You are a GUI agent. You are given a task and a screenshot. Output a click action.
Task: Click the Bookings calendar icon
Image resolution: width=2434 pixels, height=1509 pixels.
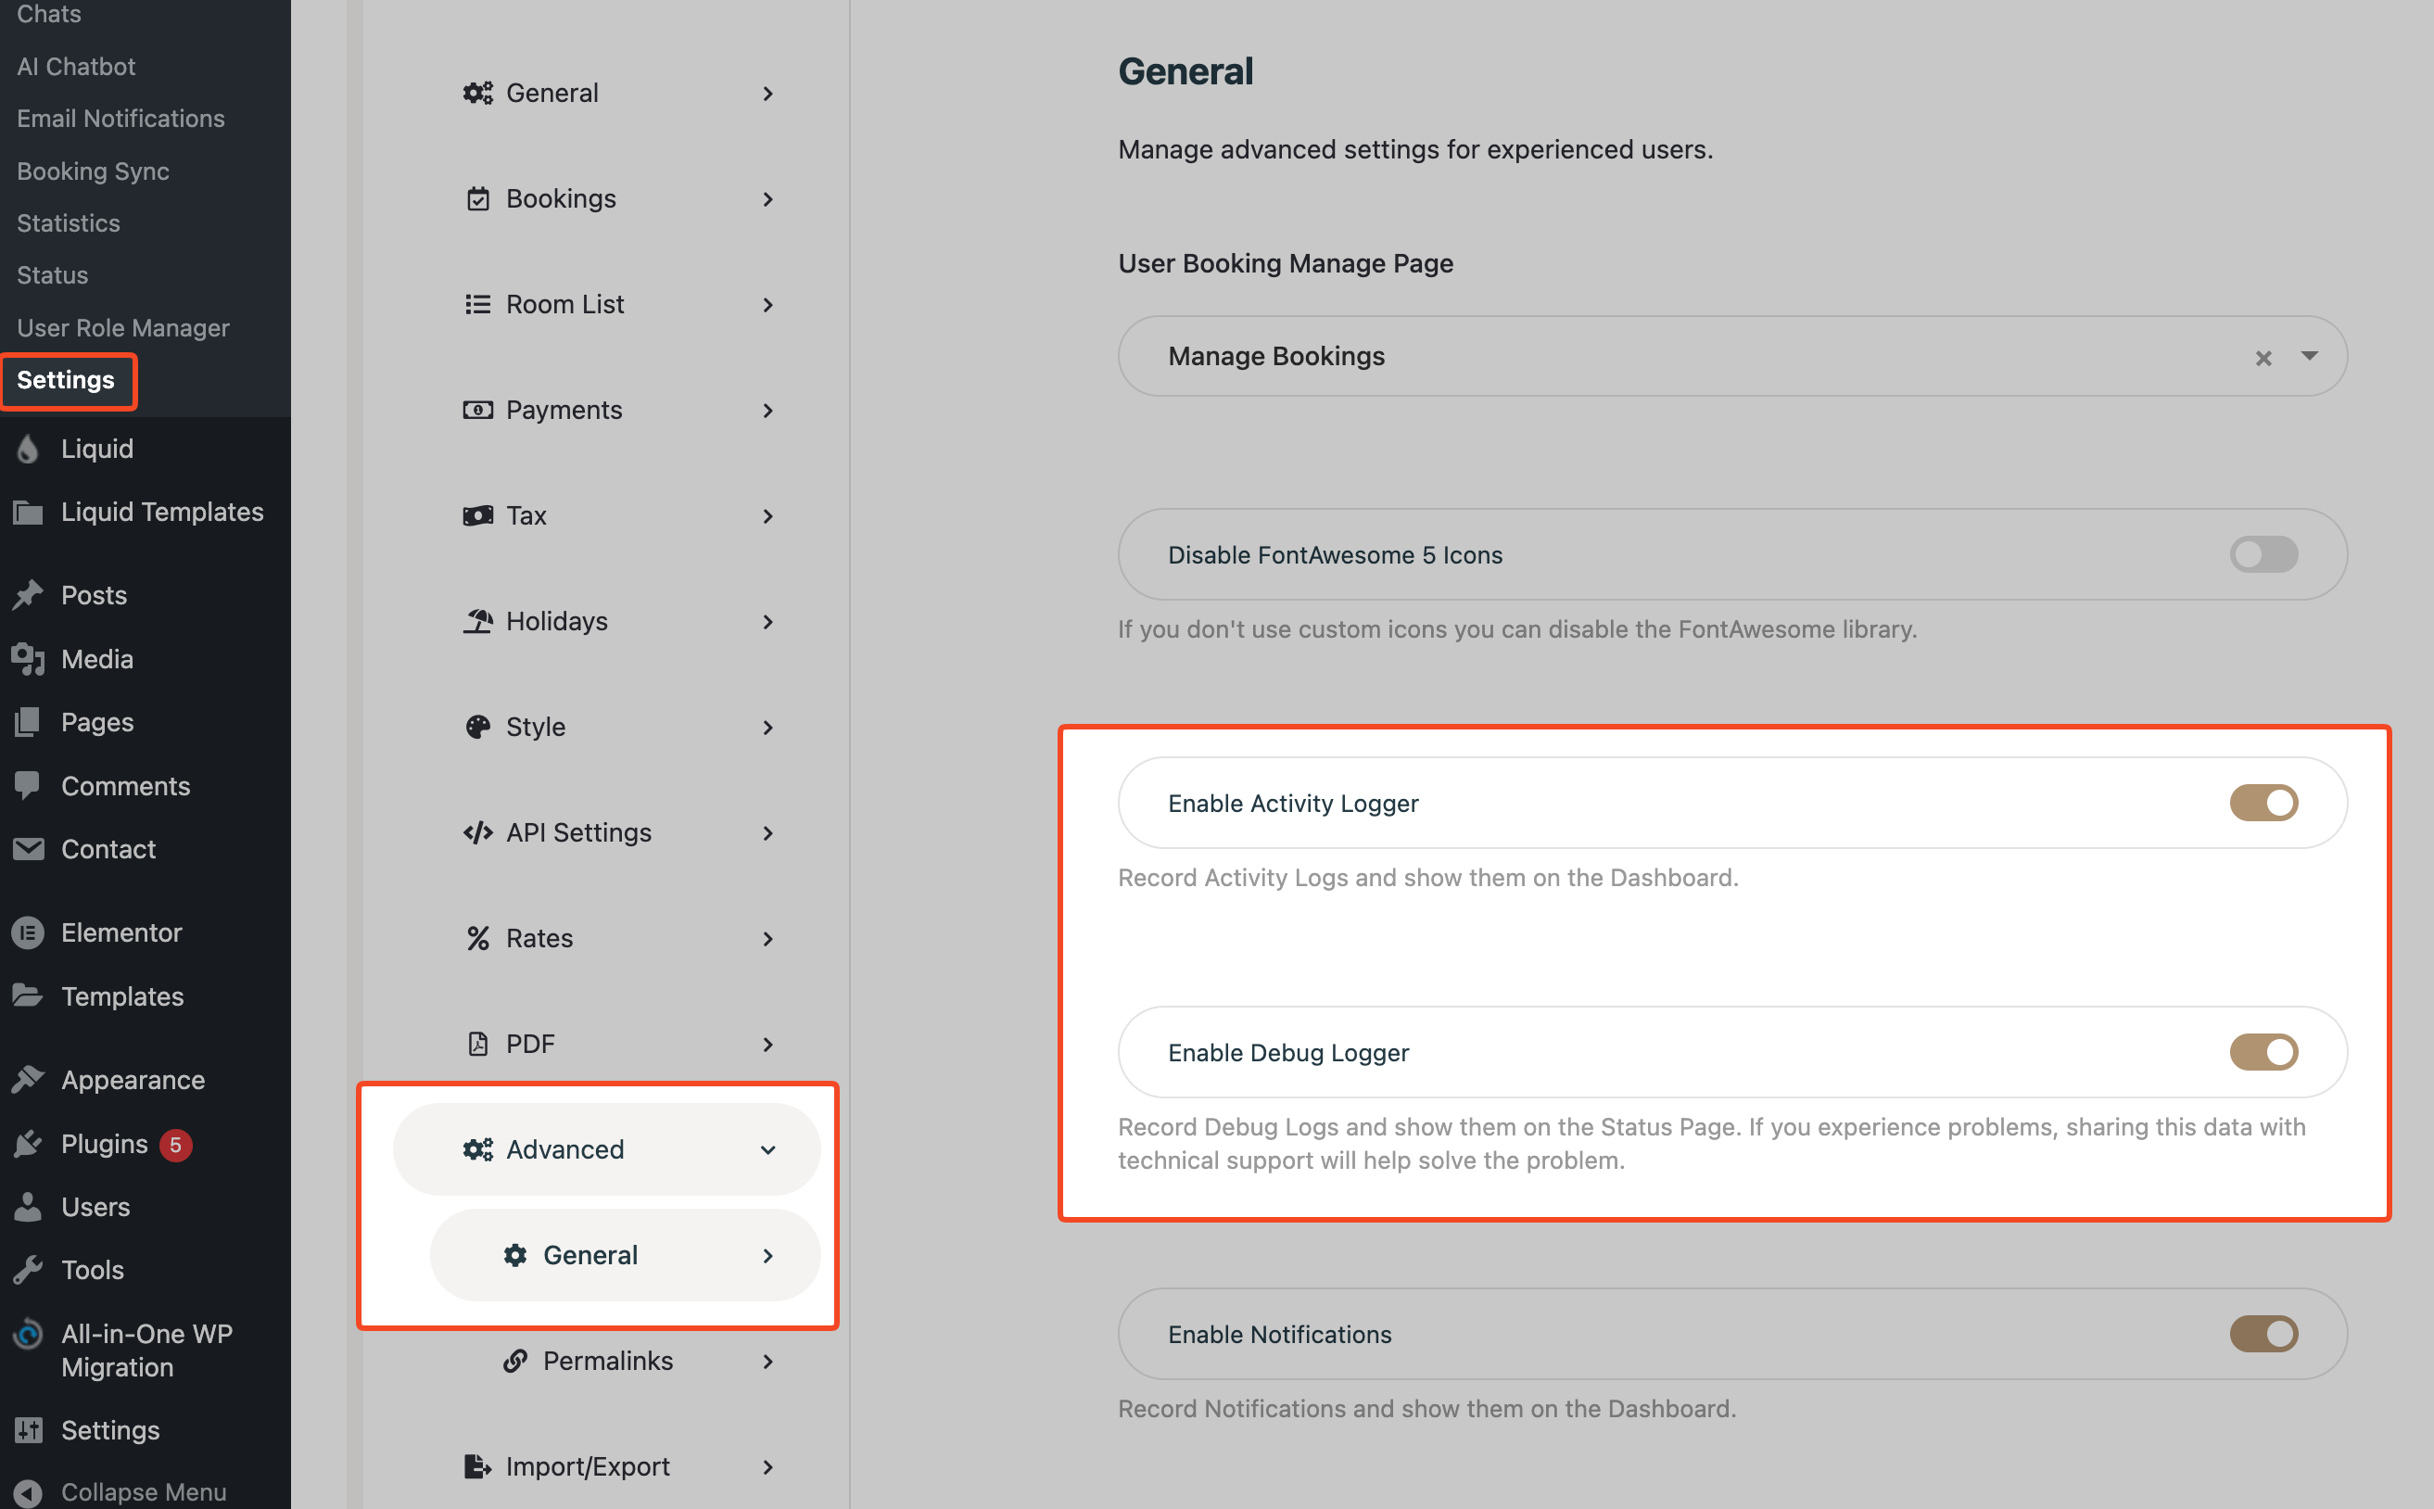coord(478,198)
